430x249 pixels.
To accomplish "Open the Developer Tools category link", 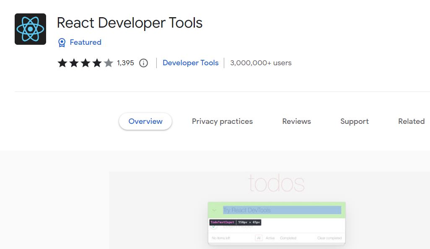I will point(191,63).
